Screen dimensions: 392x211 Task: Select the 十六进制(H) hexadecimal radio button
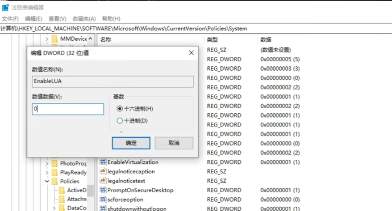(x=120, y=109)
